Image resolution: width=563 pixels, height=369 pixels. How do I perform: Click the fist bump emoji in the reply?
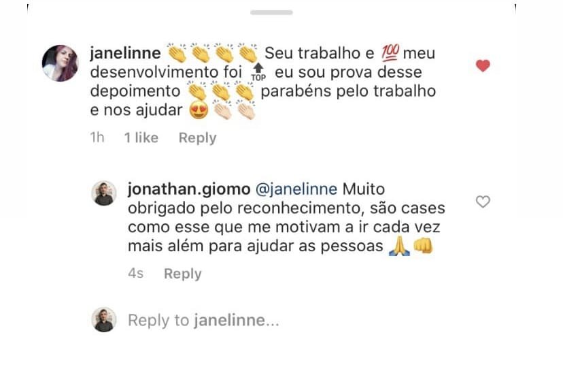[x=424, y=247]
